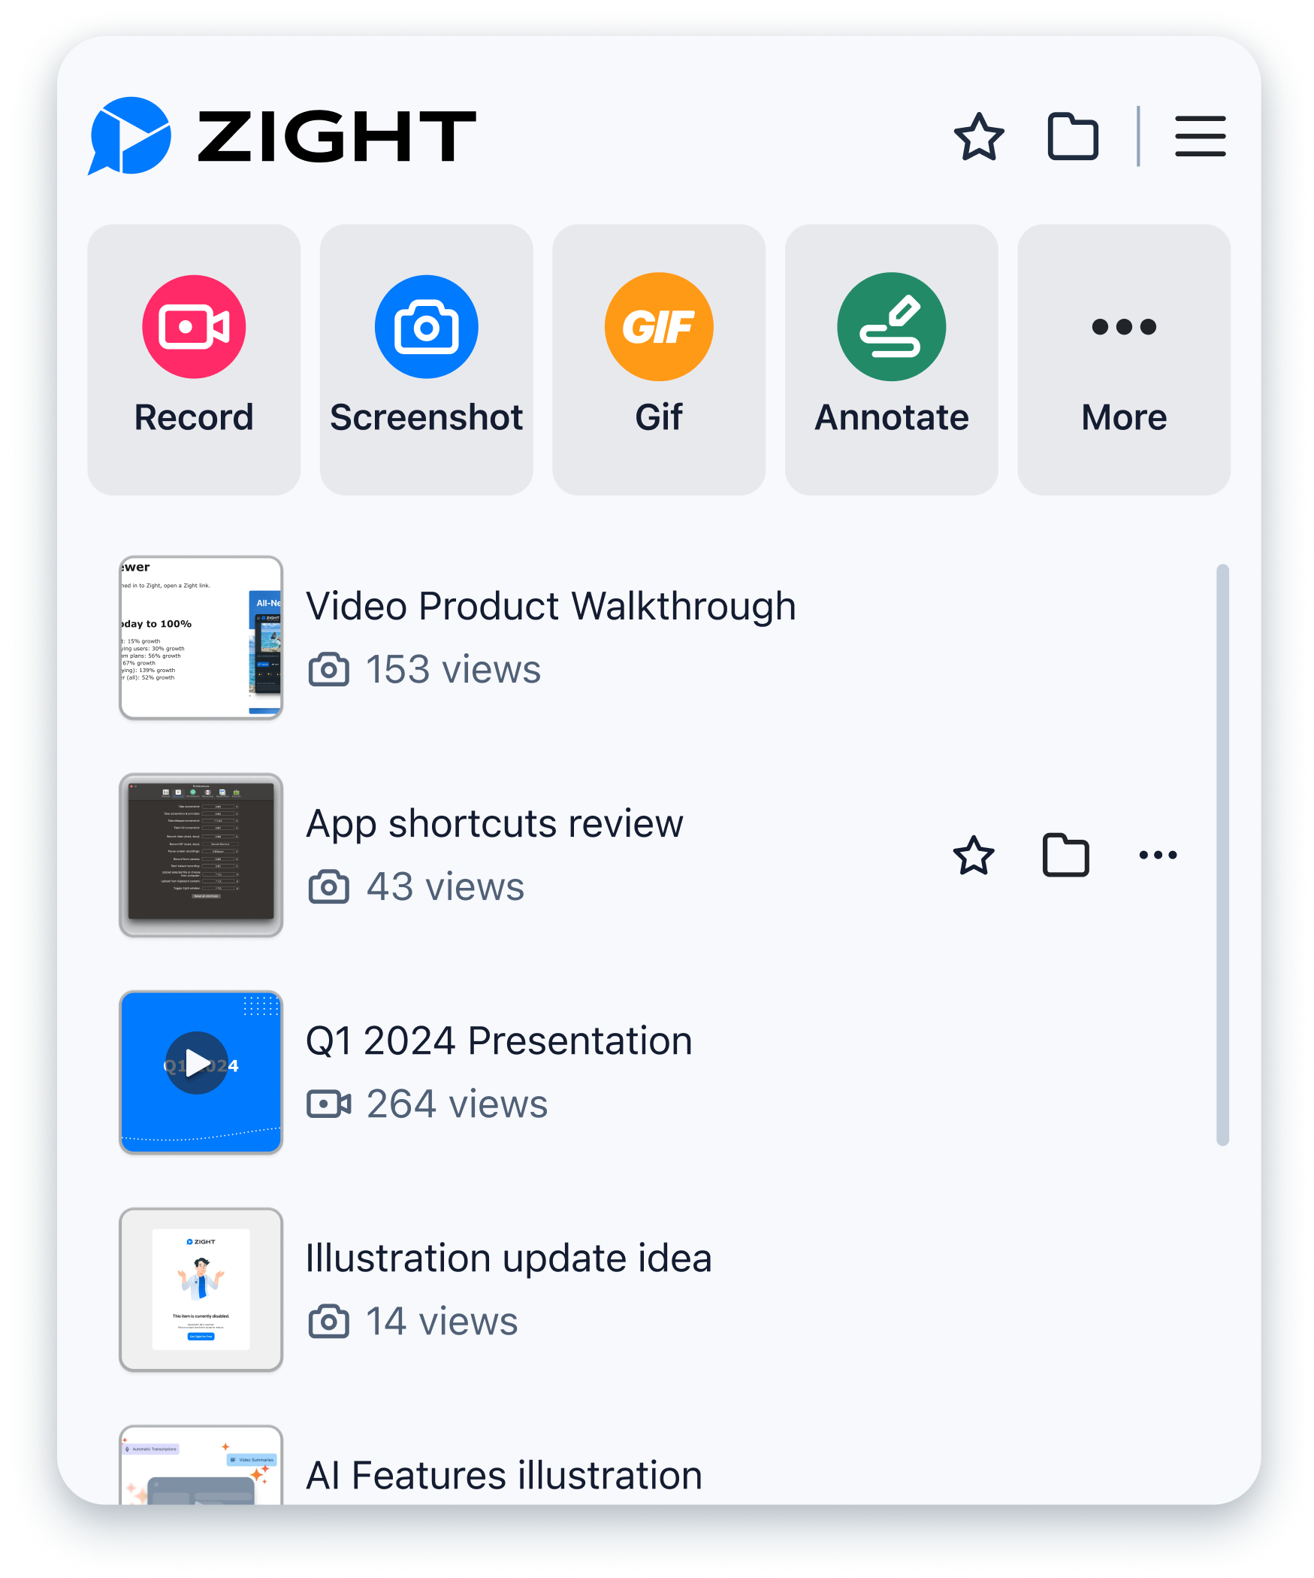Open Video Product Walkthrough title

tap(551, 606)
